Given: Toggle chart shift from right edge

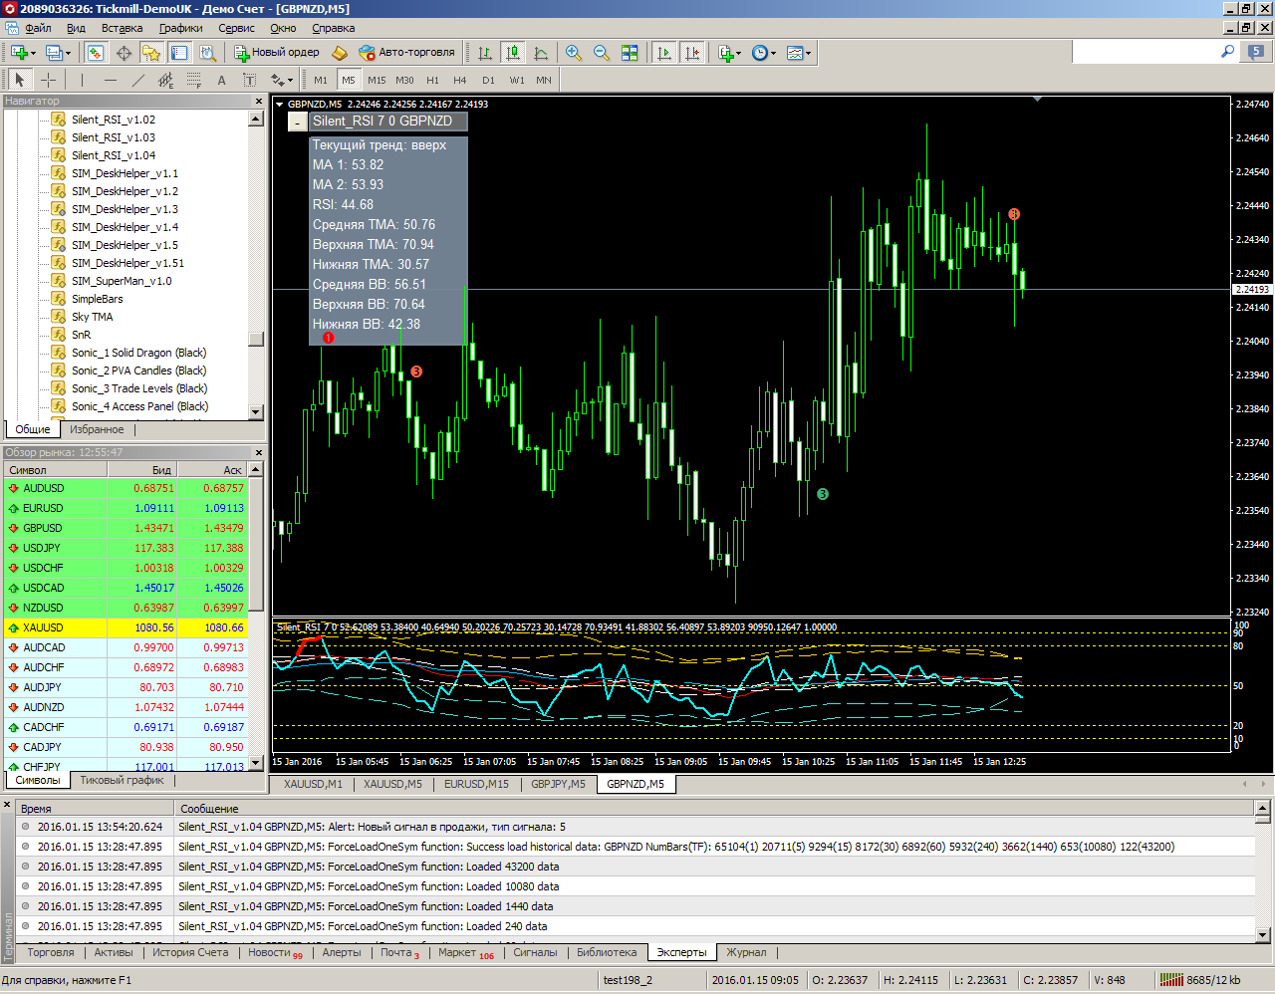Looking at the screenshot, I should [691, 53].
